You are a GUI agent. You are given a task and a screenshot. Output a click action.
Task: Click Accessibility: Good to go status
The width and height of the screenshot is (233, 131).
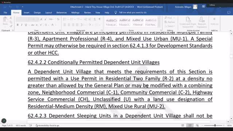point(47,126)
